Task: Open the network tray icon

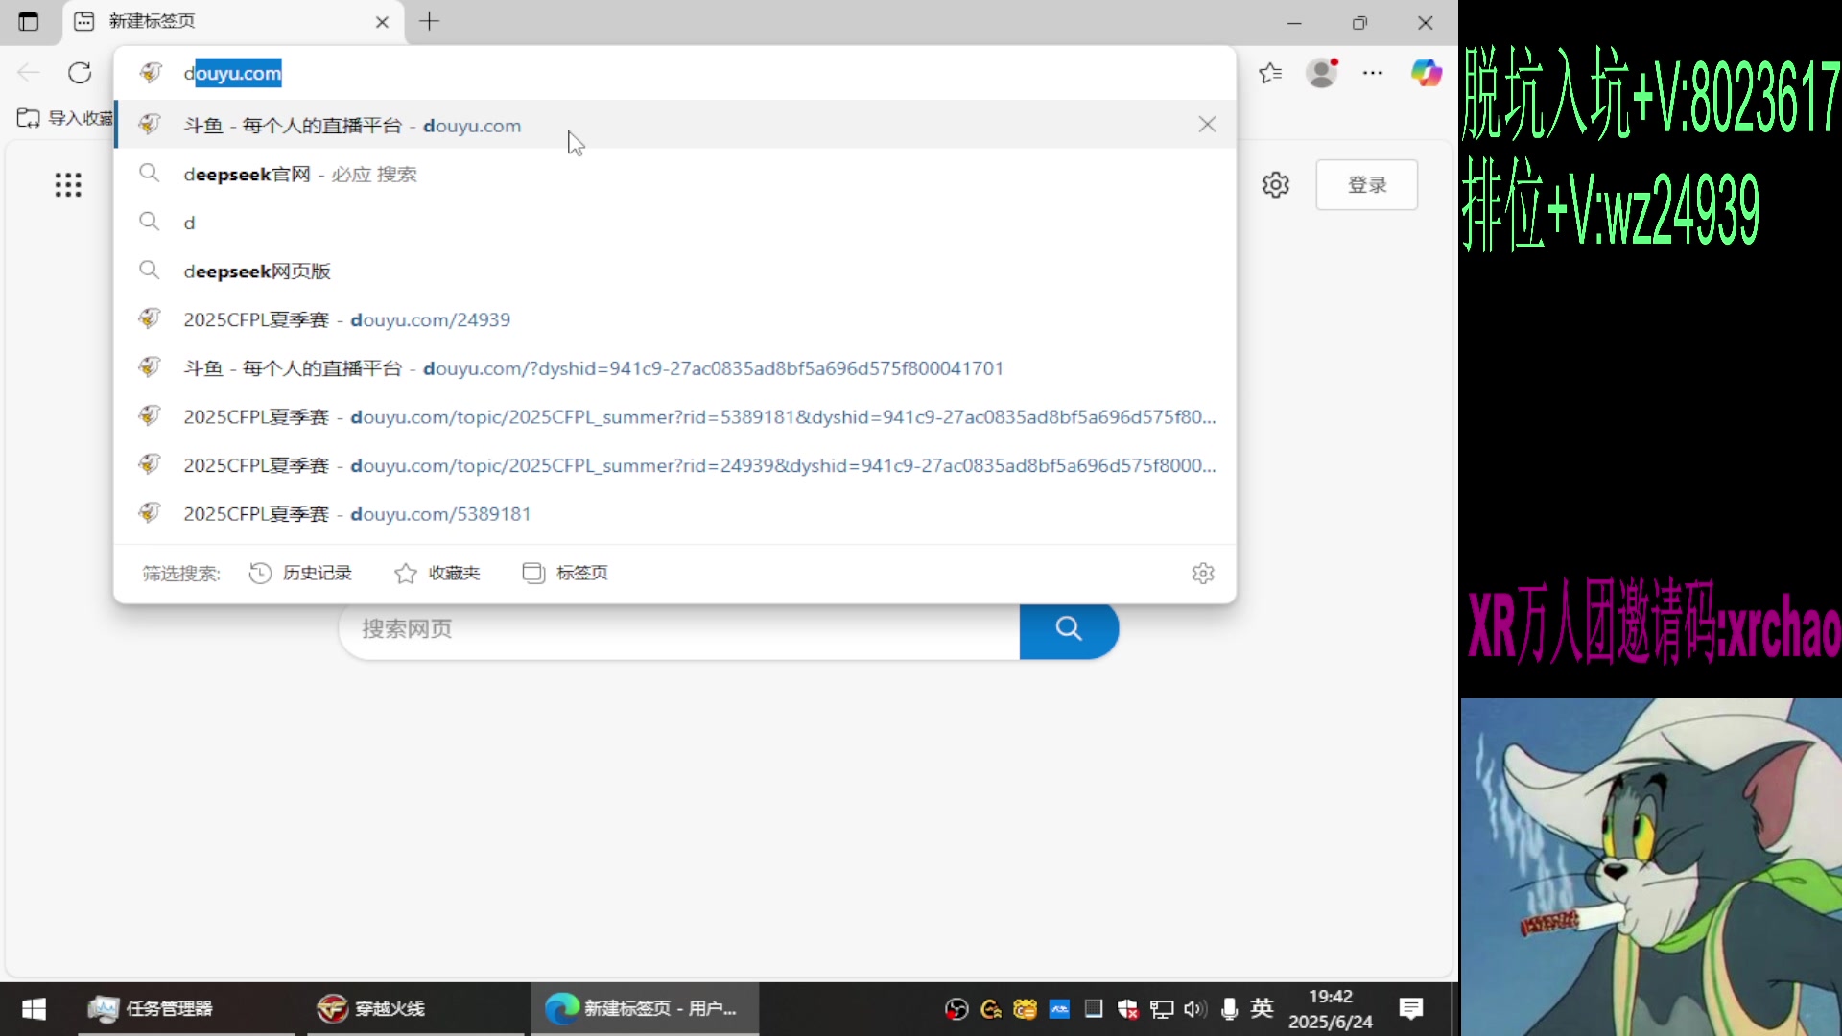Action: point(1162,1008)
